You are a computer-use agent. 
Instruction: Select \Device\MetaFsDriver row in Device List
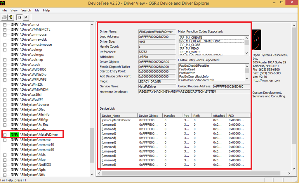(x=116, y=120)
